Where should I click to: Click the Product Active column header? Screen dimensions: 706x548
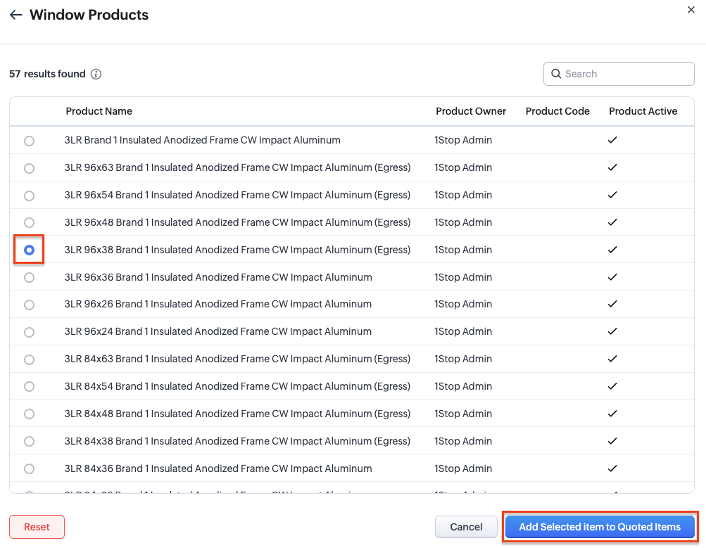[x=643, y=111]
